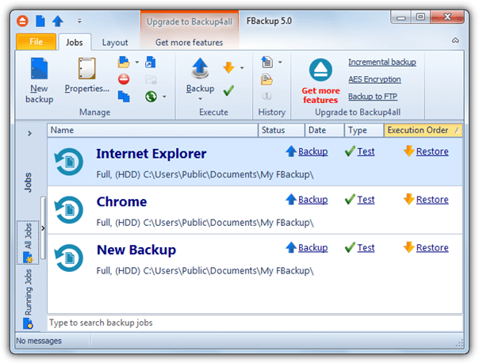Expand the left Jobs sidebar chevron
Image resolution: width=479 pixels, height=363 pixels.
[x=29, y=133]
